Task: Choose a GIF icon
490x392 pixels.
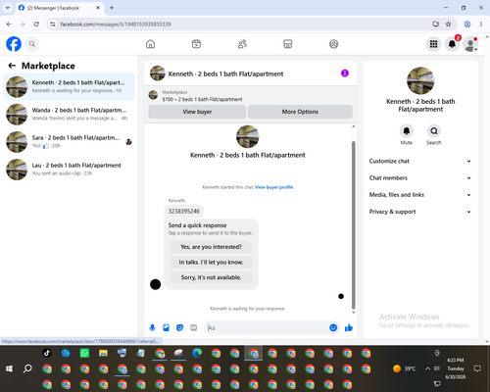Action: (x=194, y=327)
